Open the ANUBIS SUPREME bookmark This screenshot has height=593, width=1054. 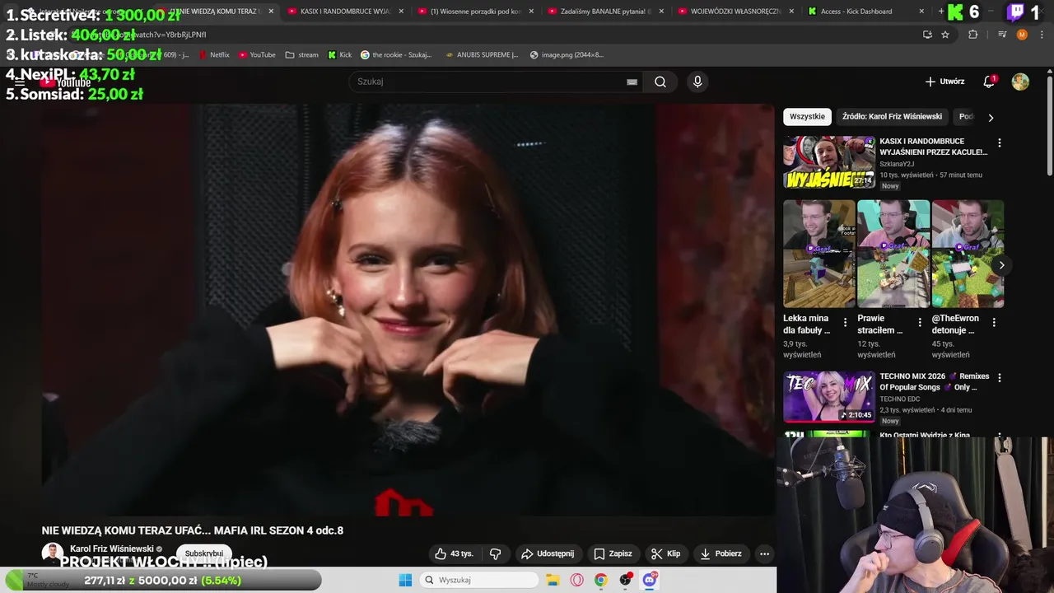click(x=482, y=55)
